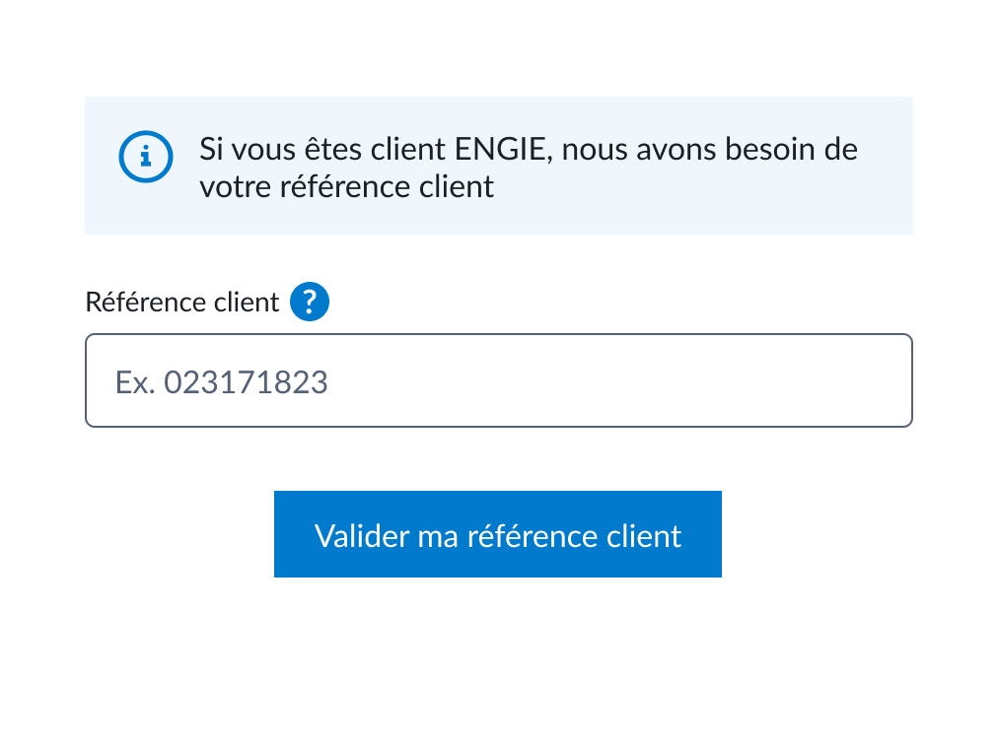Click "Valider ma référence client" button

pyautogui.click(x=497, y=534)
